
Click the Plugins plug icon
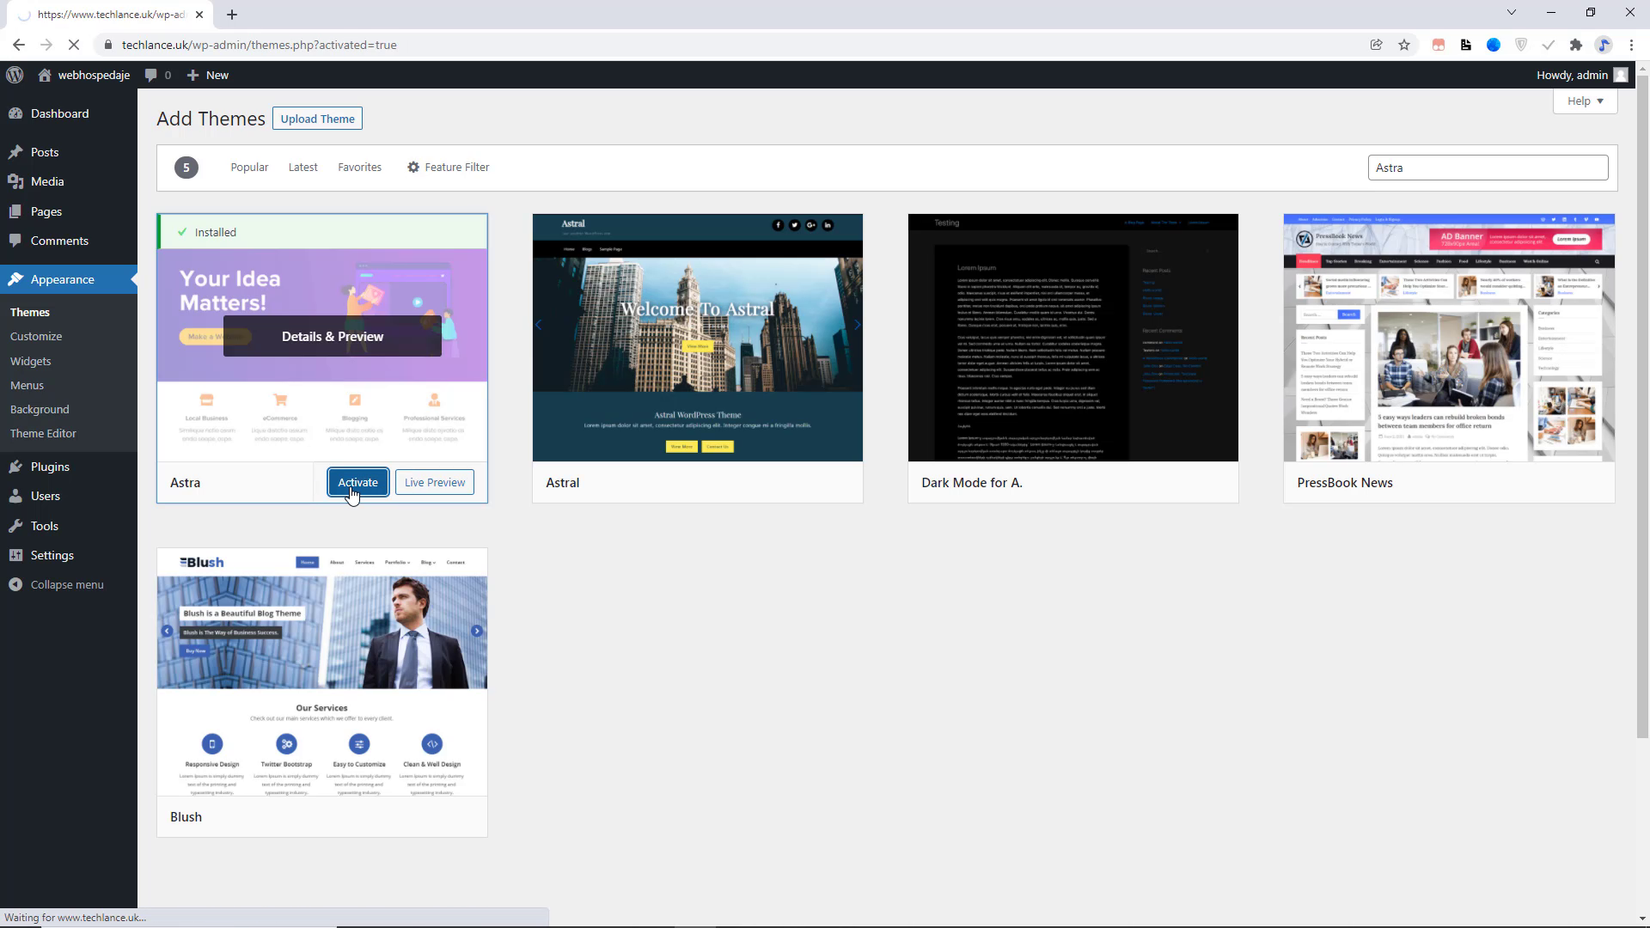click(15, 467)
